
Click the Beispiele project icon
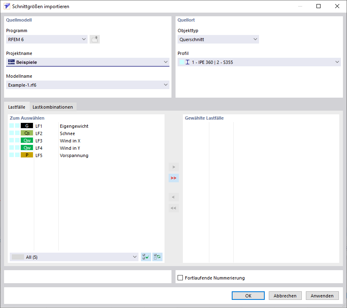pyautogui.click(x=11, y=62)
